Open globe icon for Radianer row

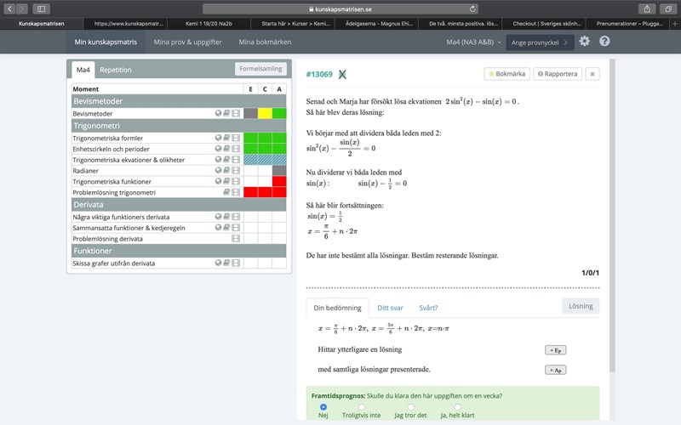(219, 170)
